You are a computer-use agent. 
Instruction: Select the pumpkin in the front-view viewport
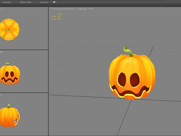[x=10, y=74]
